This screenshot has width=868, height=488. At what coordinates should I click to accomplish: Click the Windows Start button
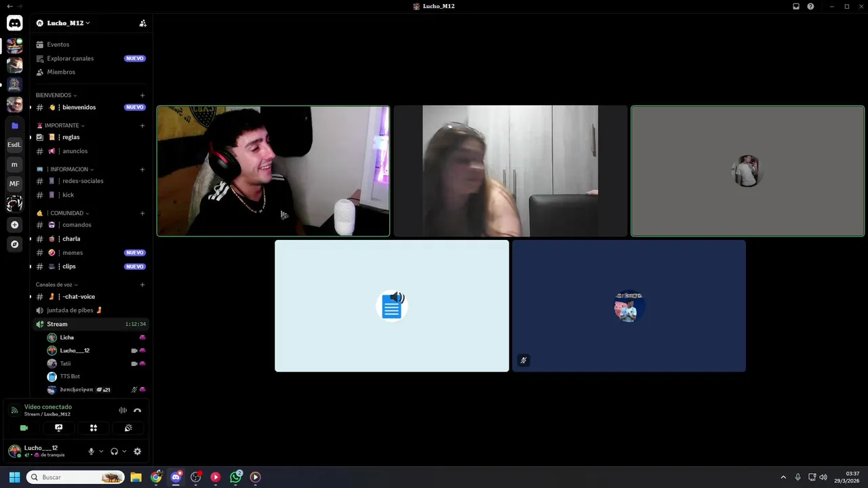click(14, 477)
